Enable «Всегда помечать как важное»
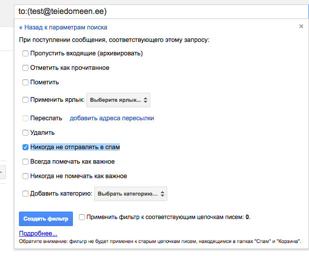 click(25, 162)
